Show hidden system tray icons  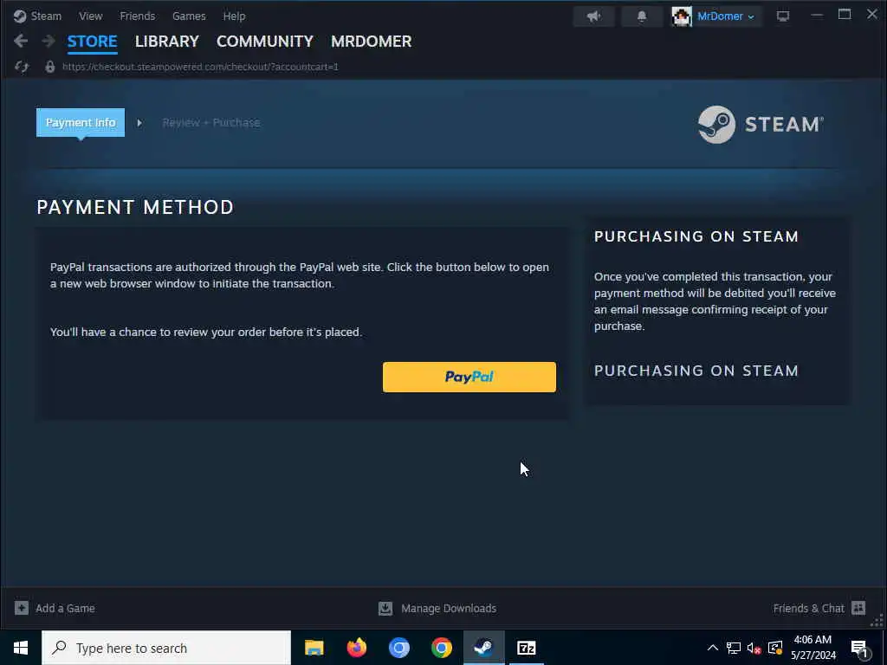713,648
